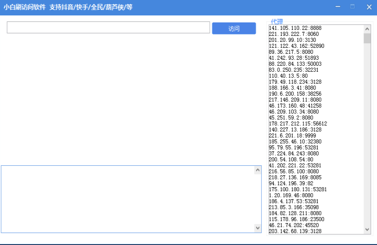Click the 访问 button
Screen dimensions: 377x245
point(234,28)
